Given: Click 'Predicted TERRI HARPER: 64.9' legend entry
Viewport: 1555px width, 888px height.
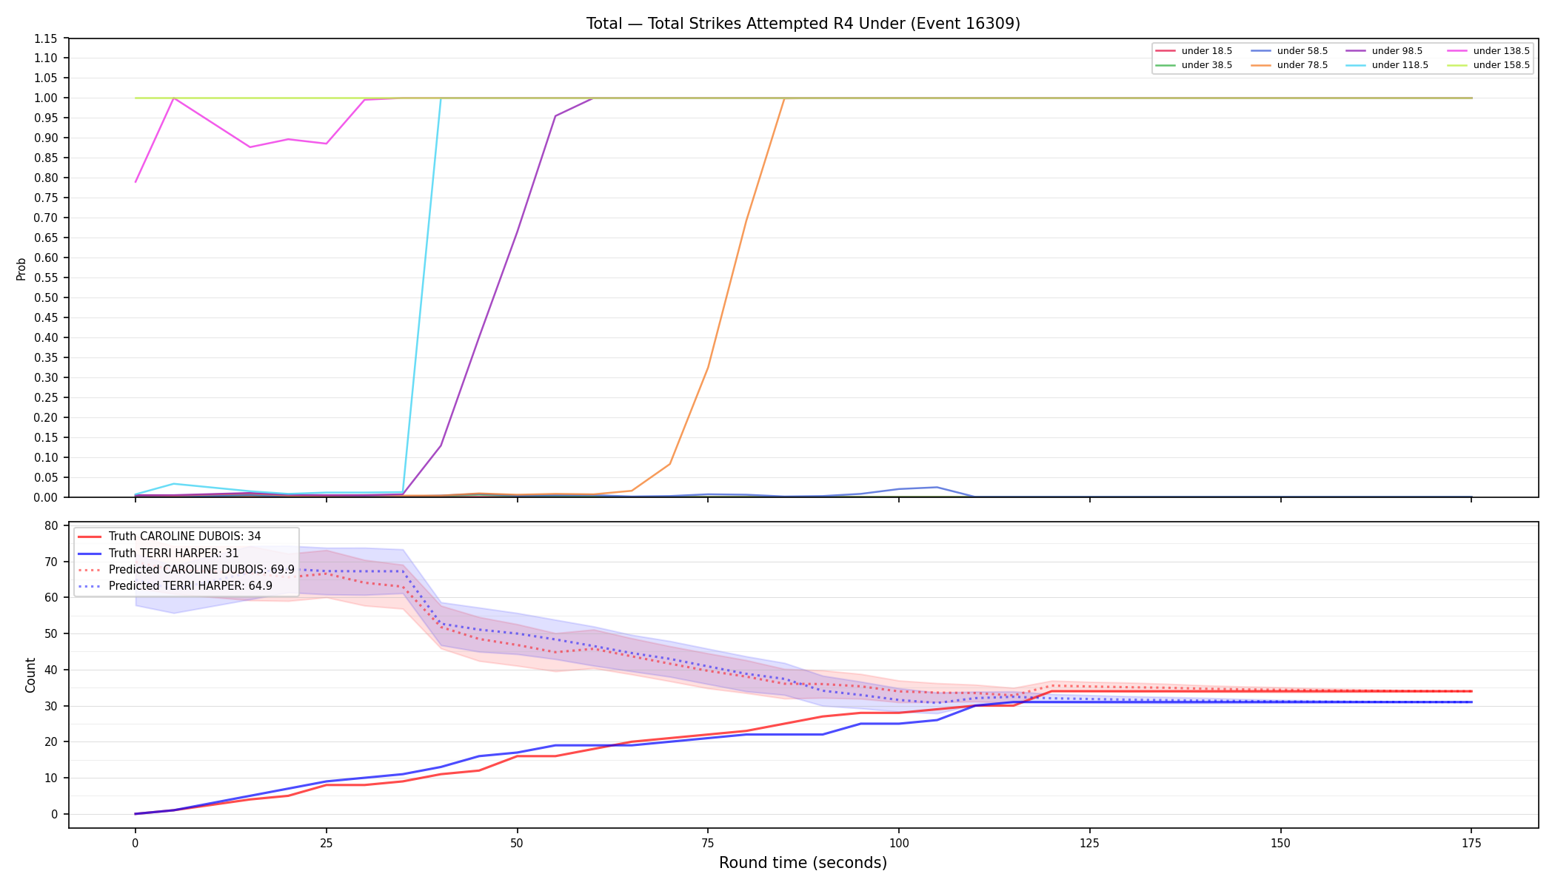Looking at the screenshot, I should click(x=175, y=586).
